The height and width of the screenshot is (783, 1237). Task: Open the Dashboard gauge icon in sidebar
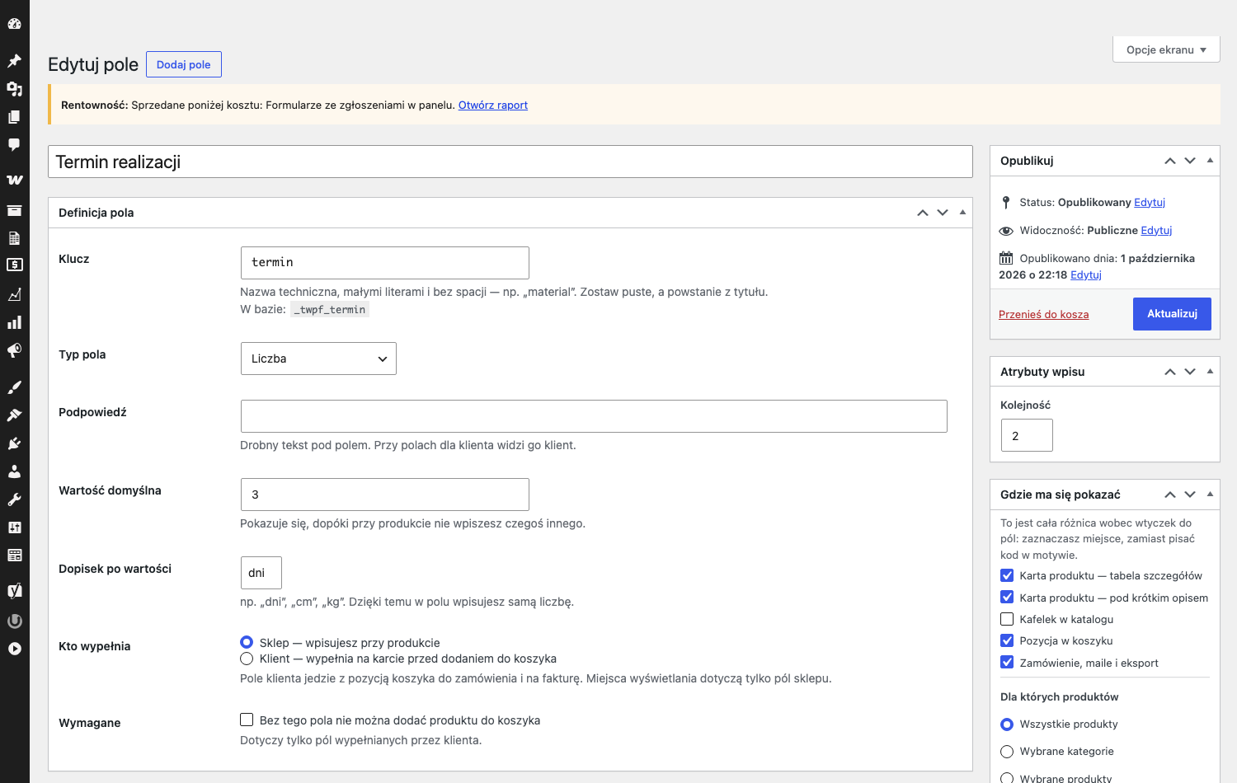pos(14,24)
